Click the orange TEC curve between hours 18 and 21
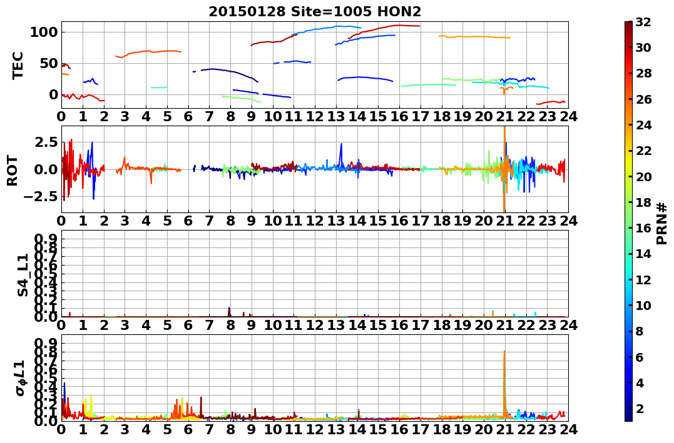This screenshot has width=674, height=443. click(x=474, y=37)
